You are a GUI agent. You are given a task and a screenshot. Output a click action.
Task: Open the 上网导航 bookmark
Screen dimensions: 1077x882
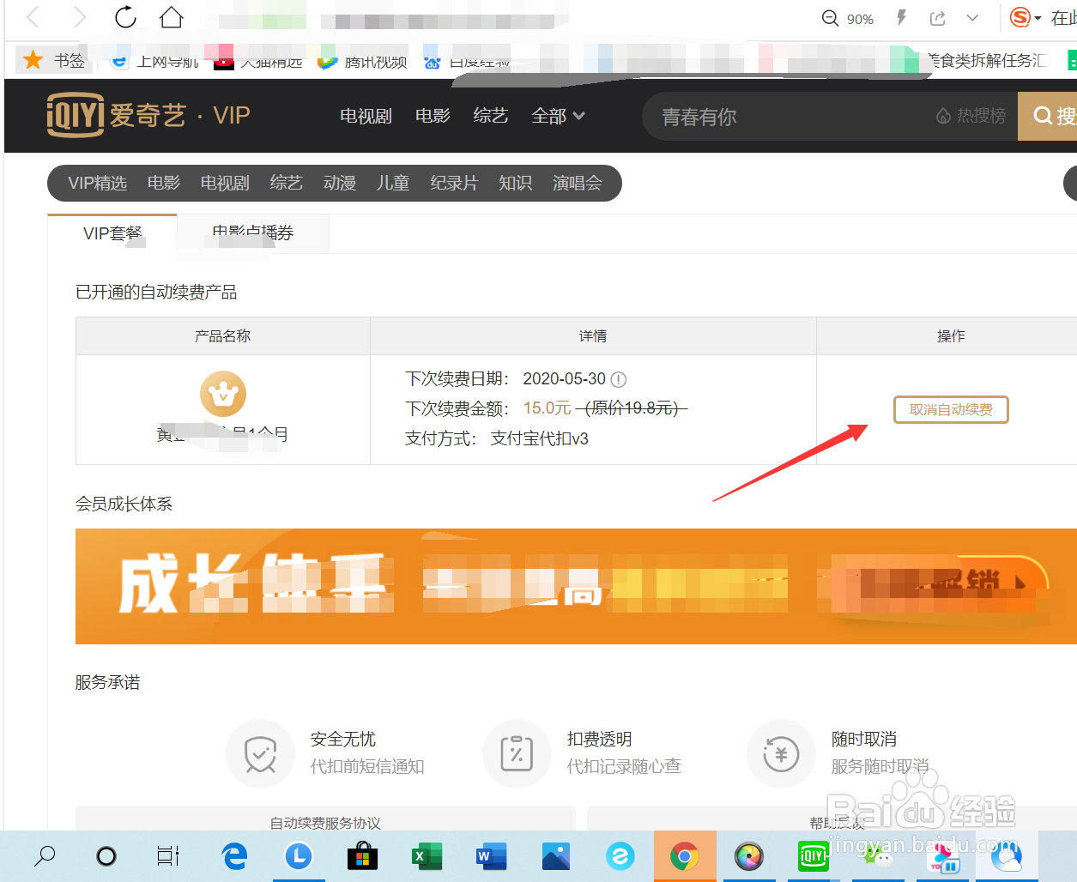pos(155,61)
